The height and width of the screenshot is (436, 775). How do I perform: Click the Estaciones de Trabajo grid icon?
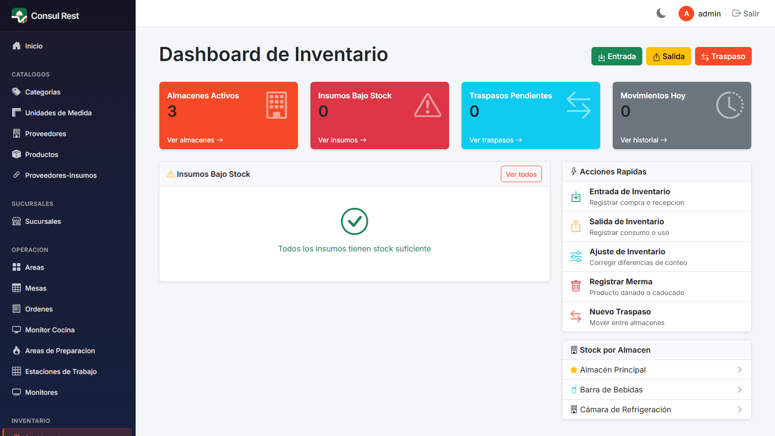coord(16,371)
